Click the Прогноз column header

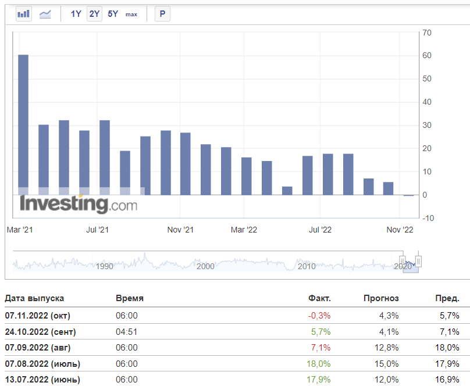381,298
